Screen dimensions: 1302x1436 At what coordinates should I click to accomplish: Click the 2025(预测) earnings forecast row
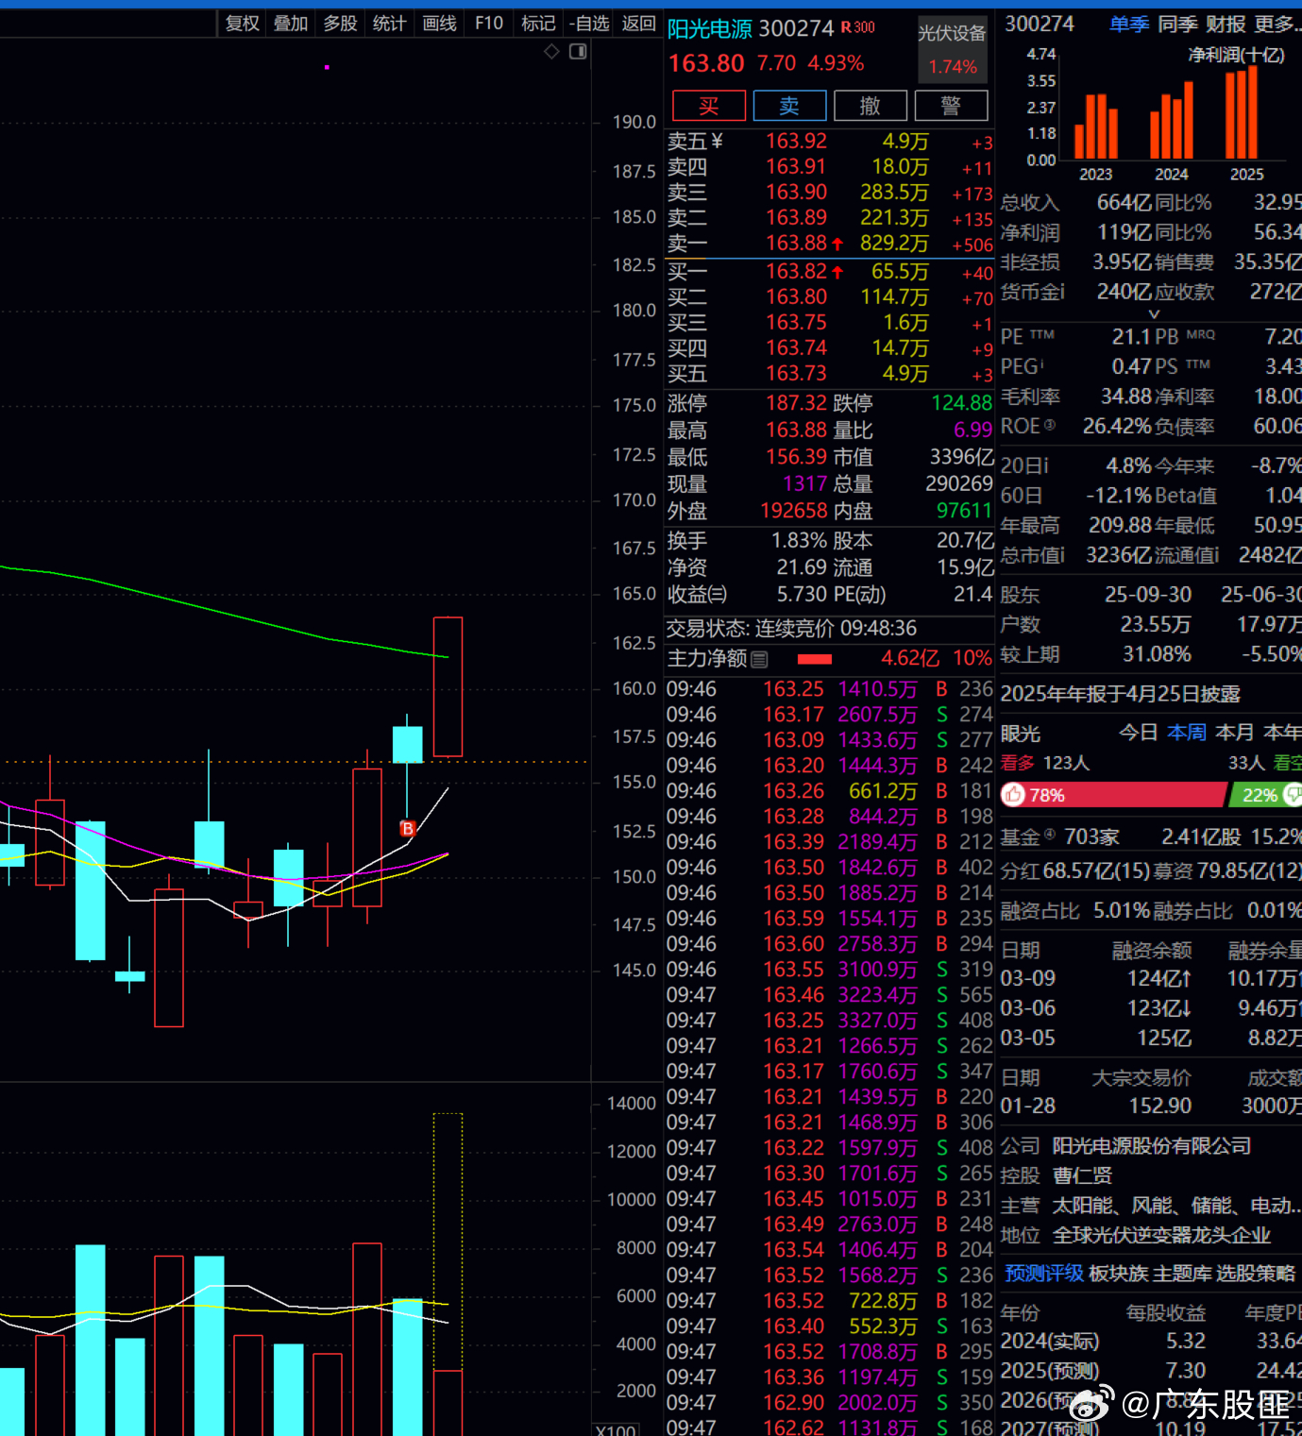pyautogui.click(x=1151, y=1370)
